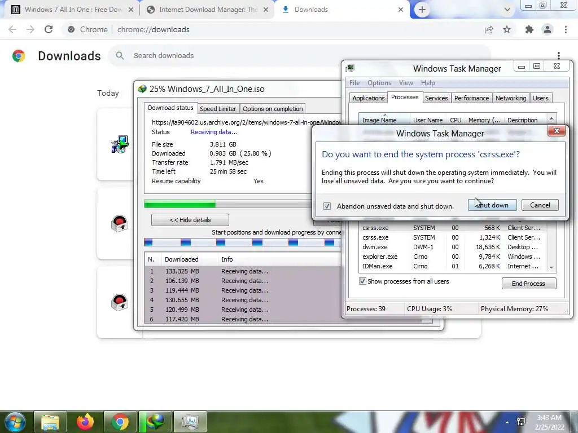Click the Hide details button in IDM
The image size is (578, 433).
point(190,220)
